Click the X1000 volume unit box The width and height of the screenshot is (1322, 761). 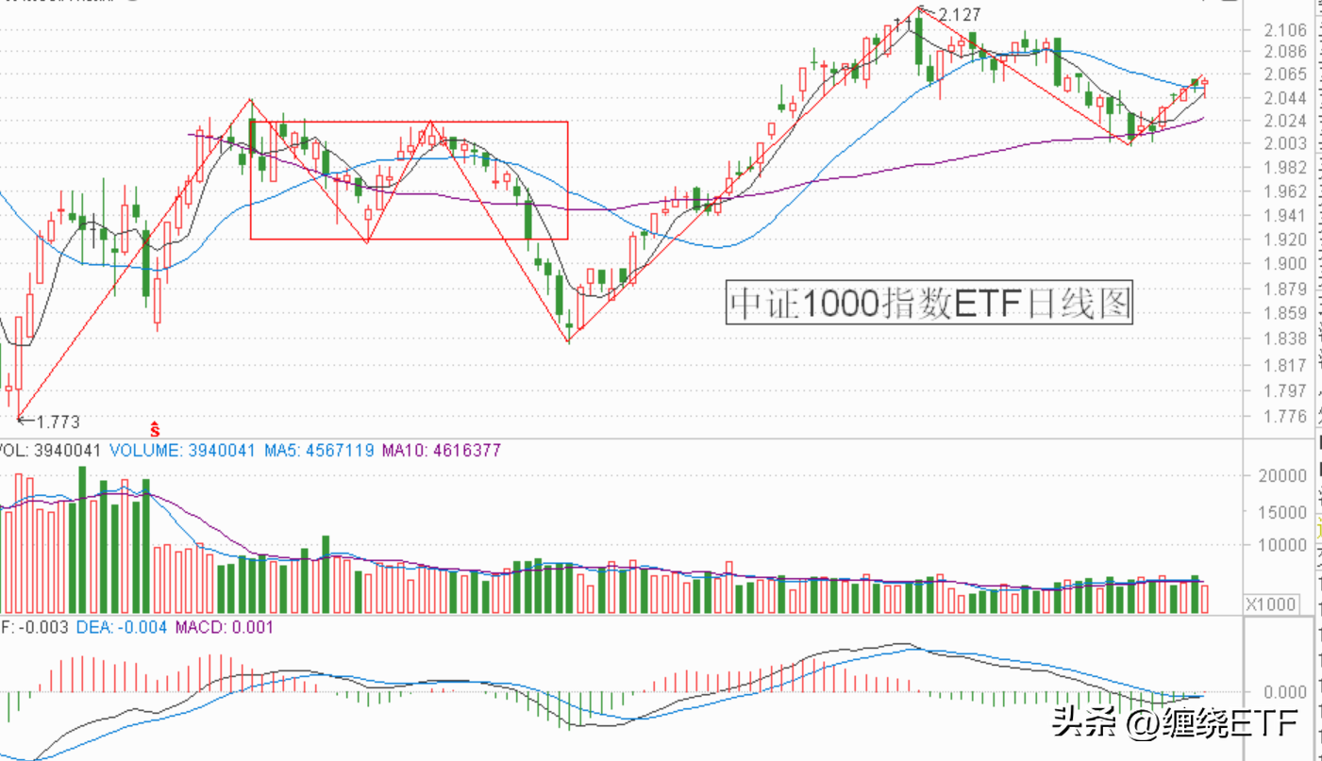(x=1267, y=604)
